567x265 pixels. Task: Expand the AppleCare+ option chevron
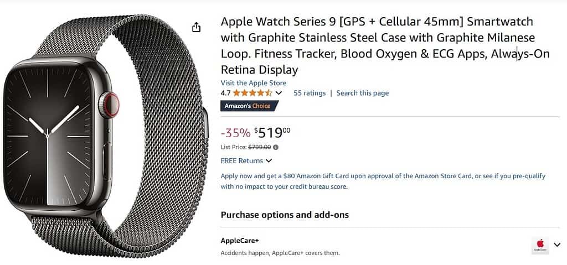tap(557, 245)
